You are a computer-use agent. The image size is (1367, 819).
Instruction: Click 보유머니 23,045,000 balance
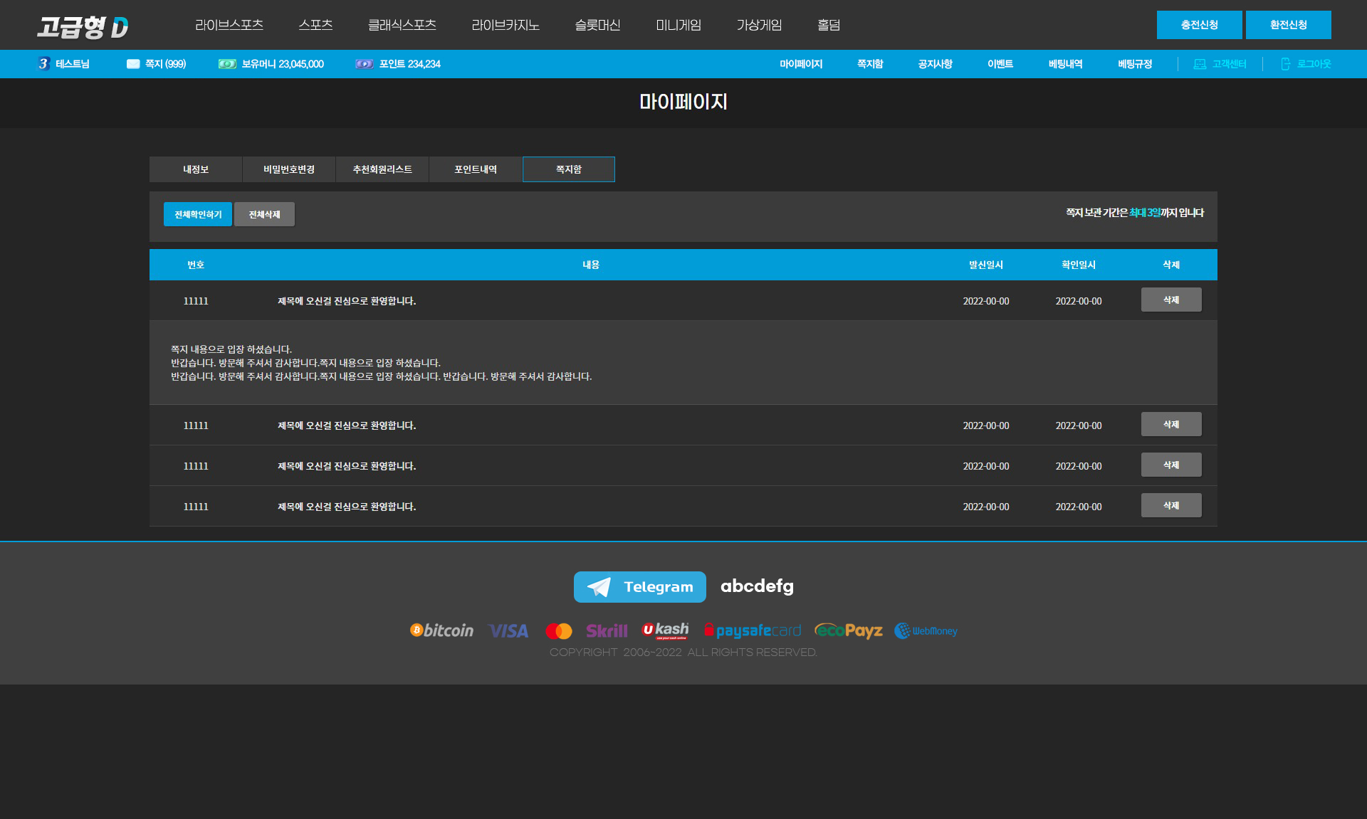tap(283, 64)
